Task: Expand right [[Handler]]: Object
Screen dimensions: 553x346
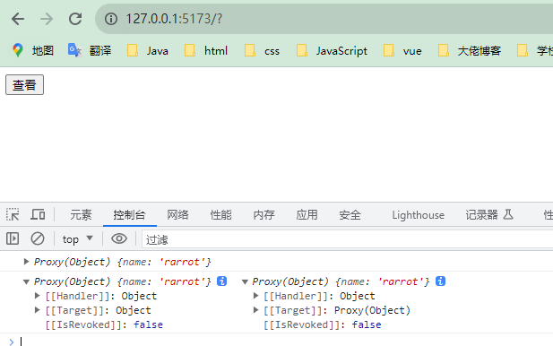Action: coord(255,296)
